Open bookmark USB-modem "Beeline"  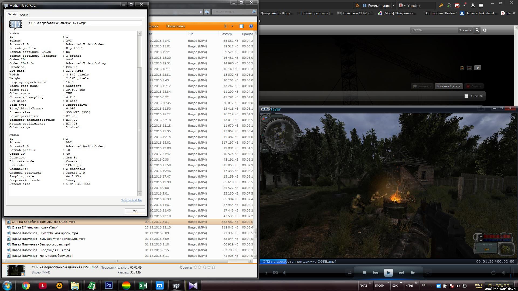(440, 13)
